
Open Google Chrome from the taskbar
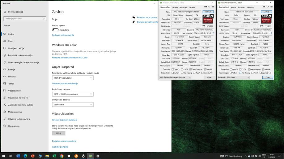point(62,156)
